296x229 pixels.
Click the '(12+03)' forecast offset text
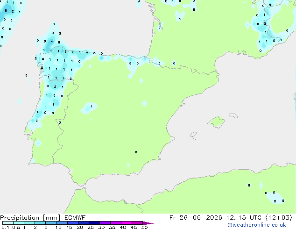tap(279, 218)
